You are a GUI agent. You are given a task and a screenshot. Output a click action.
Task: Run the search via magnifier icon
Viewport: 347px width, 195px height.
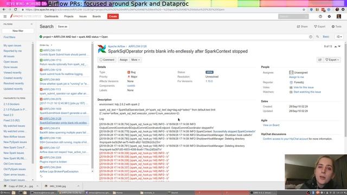(317, 37)
